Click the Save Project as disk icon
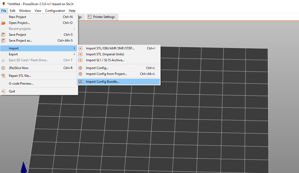This screenshot has height=173, width=299. pyautogui.click(x=3, y=41)
